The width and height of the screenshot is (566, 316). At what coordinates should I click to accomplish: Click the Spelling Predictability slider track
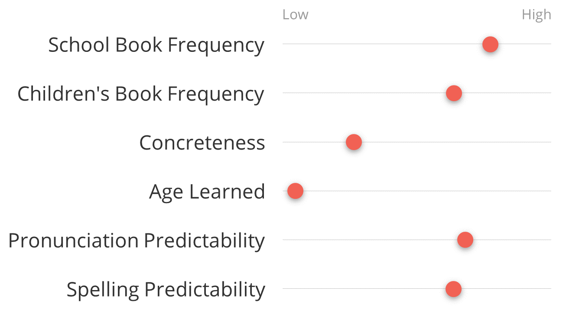pyautogui.click(x=417, y=289)
